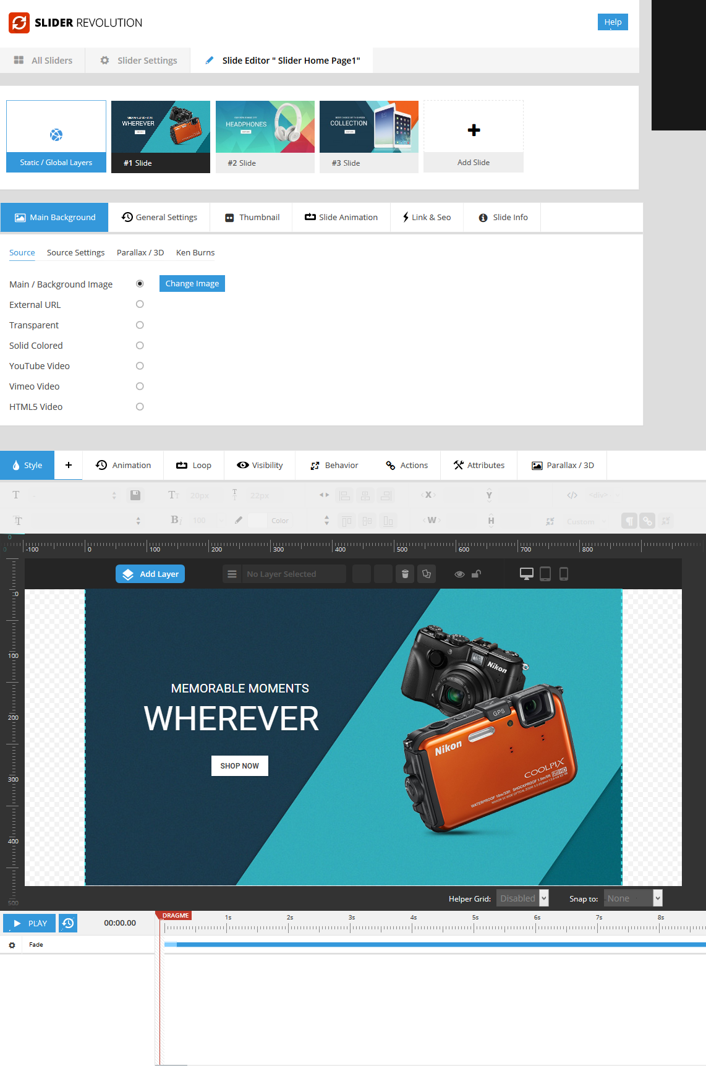This screenshot has height=1066, width=706.
Task: Click the paragraph wrap icon in style bar
Action: (629, 521)
